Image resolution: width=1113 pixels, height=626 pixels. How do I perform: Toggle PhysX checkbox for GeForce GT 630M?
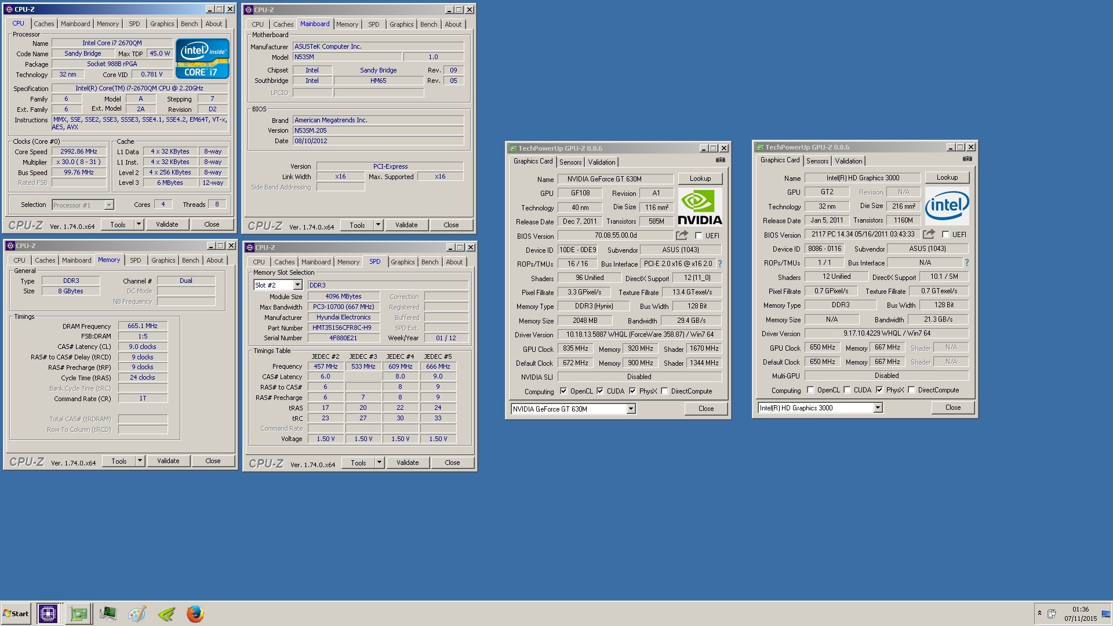click(632, 391)
